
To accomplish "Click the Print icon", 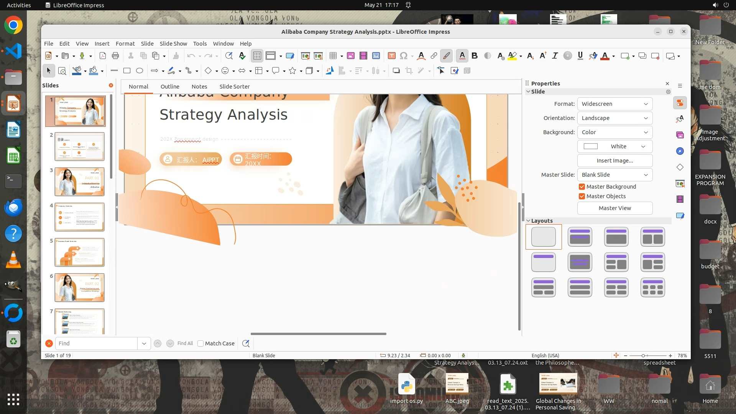I will tap(115, 56).
